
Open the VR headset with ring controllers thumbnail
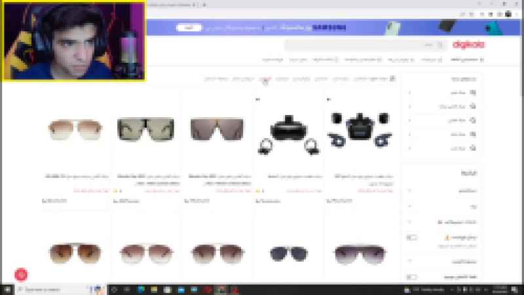(289, 135)
